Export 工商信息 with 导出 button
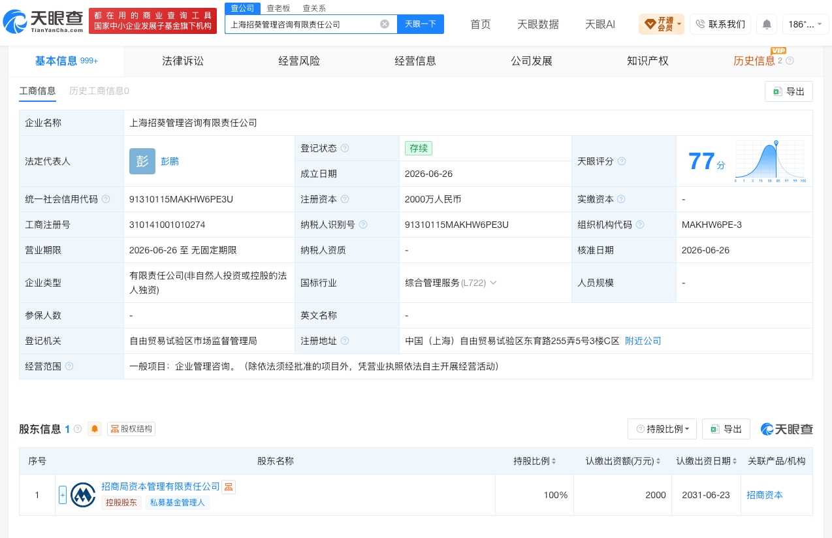The width and height of the screenshot is (832, 538). [789, 91]
